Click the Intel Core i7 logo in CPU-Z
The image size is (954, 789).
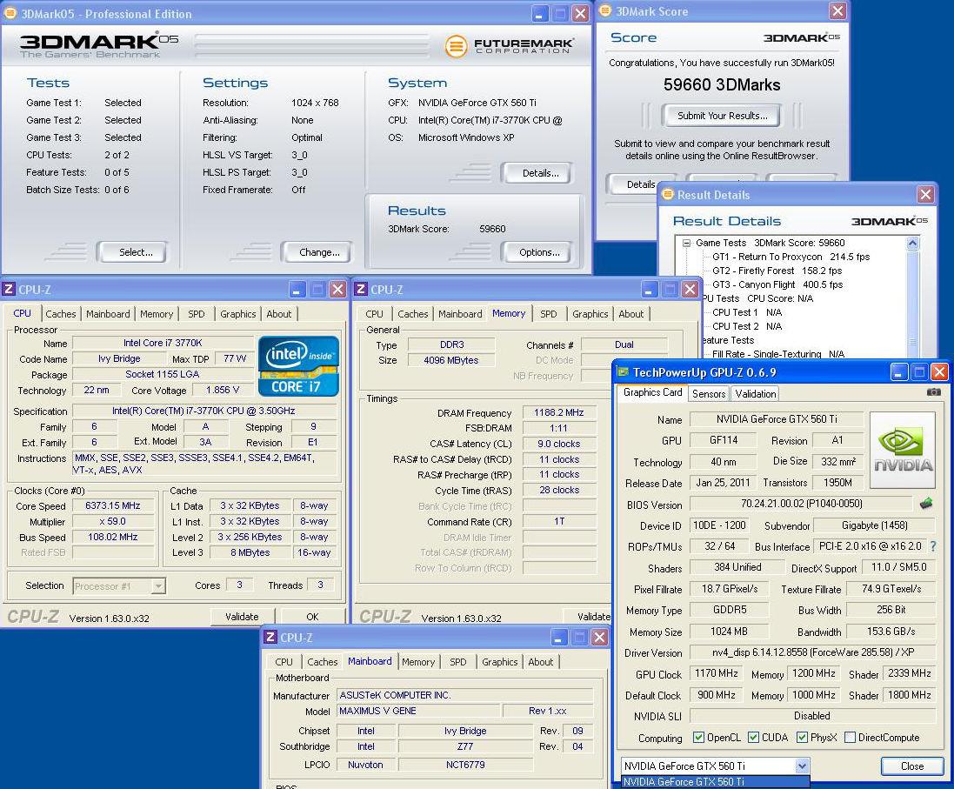298,366
